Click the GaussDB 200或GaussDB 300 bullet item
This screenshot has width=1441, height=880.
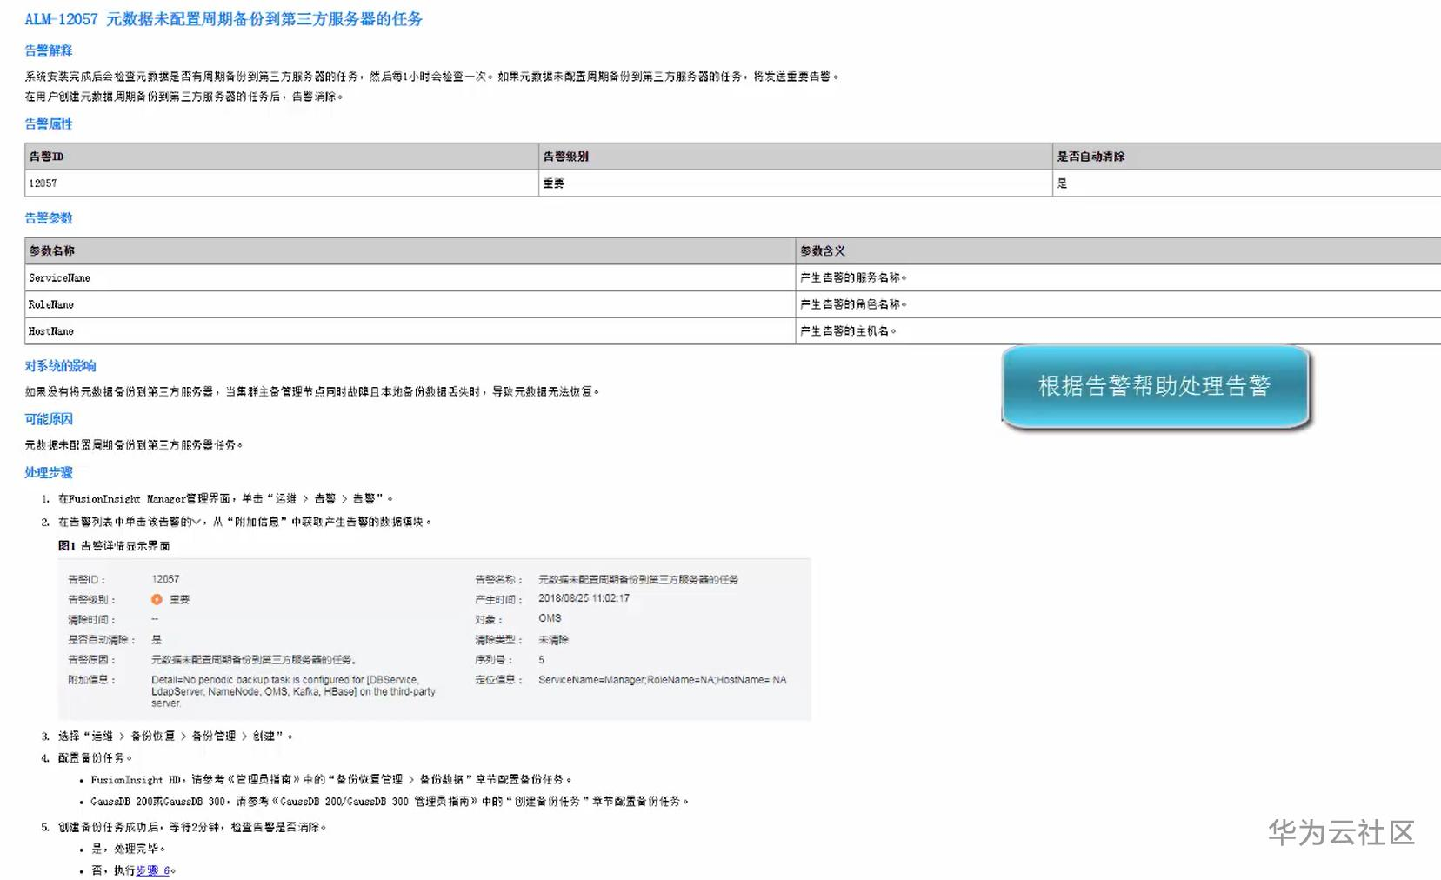(x=390, y=802)
